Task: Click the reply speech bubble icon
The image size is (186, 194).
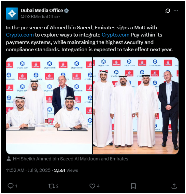Action: (11, 186)
